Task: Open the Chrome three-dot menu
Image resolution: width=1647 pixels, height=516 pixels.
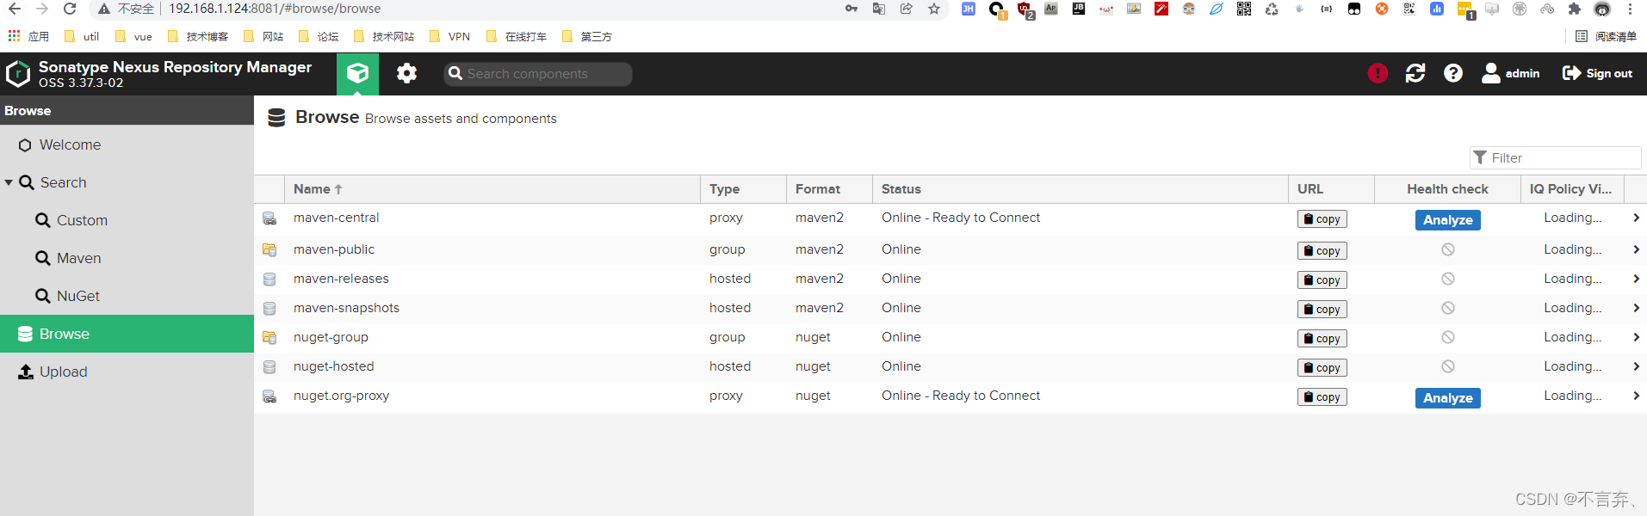Action: [x=1630, y=9]
